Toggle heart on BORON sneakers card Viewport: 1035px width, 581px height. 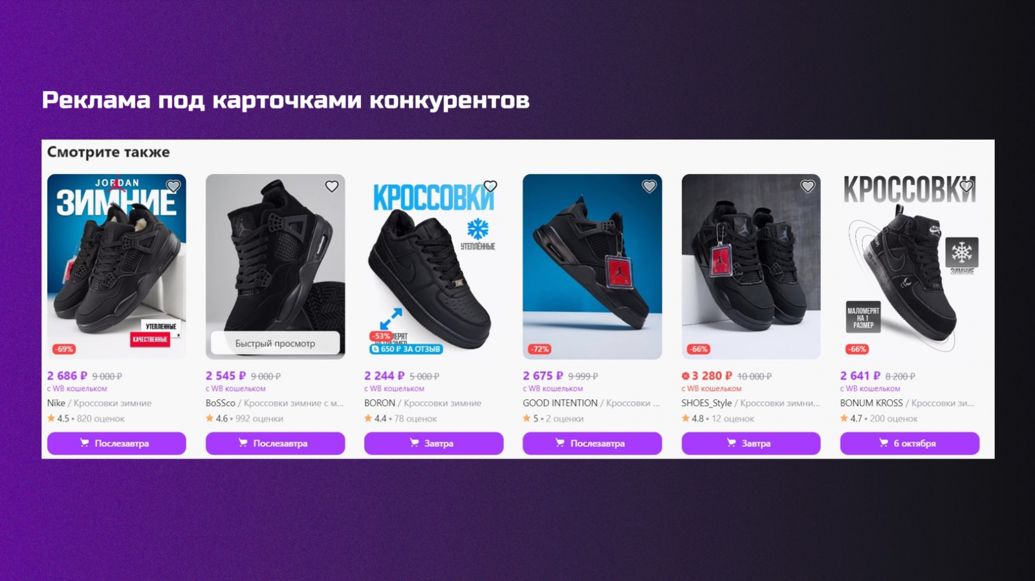coord(490,186)
